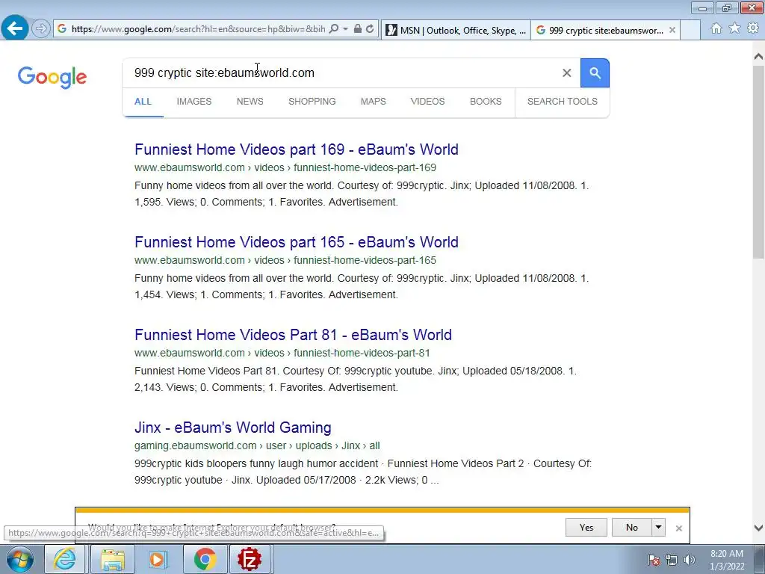Launch Google Chrome from the taskbar
The height and width of the screenshot is (574, 765).
click(205, 559)
